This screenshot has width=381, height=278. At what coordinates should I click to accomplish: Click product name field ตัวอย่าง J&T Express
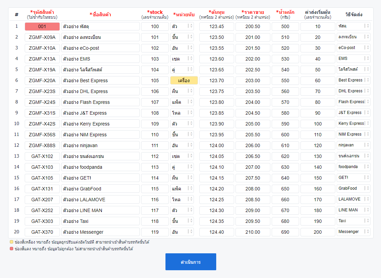tap(100, 113)
